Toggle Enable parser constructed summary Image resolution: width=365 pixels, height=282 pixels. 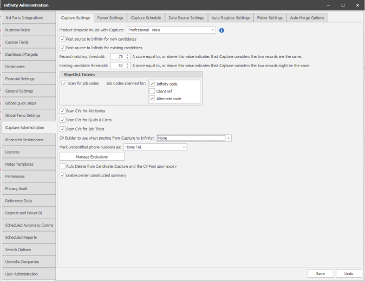click(x=62, y=175)
